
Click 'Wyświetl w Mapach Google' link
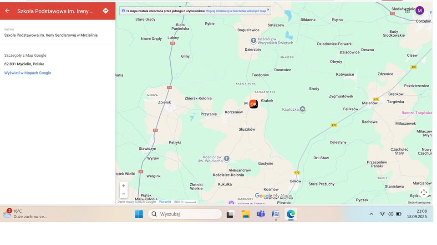(x=28, y=73)
